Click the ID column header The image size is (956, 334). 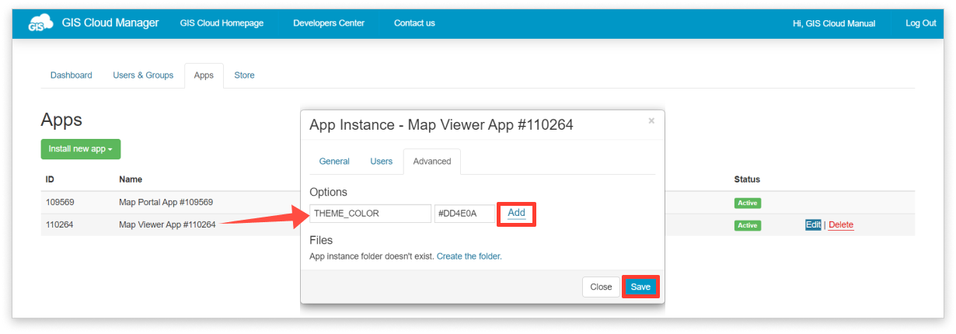coord(50,179)
